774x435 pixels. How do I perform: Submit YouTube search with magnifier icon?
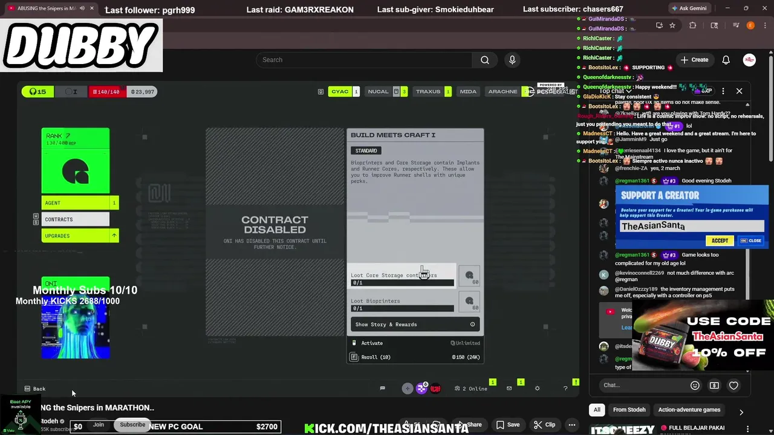[484, 60]
